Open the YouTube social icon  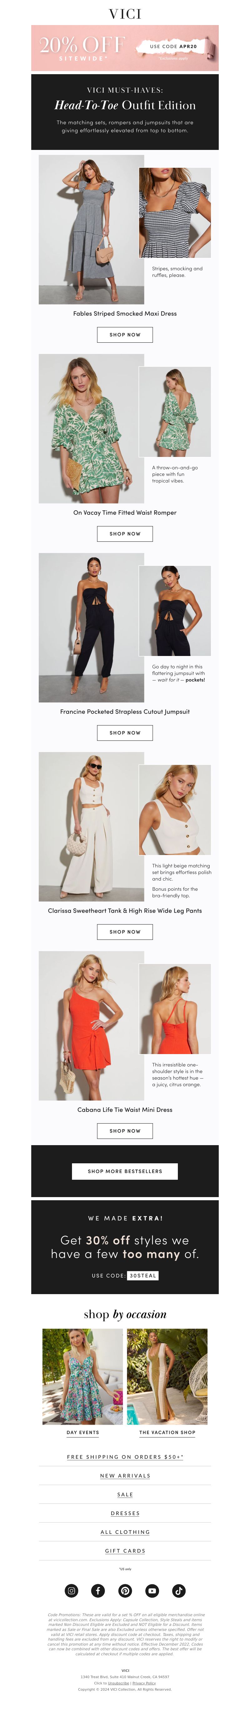tap(152, 1590)
